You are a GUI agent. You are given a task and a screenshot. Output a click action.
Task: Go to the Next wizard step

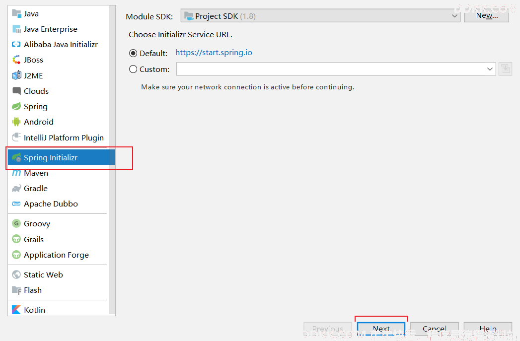(x=381, y=329)
